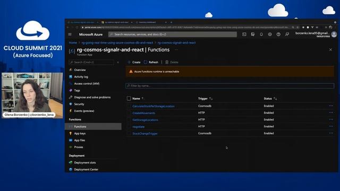Open the Feedback icon in top bar
Viewport: 340px width, 191px height.
[x=287, y=34]
